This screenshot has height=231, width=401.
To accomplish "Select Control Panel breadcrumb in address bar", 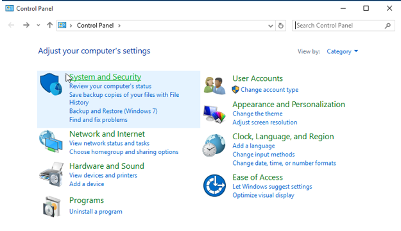I will pos(95,25).
